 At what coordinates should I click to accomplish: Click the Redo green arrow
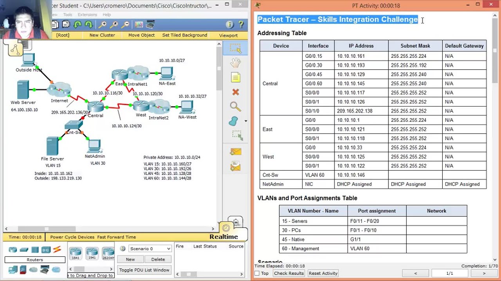89,25
